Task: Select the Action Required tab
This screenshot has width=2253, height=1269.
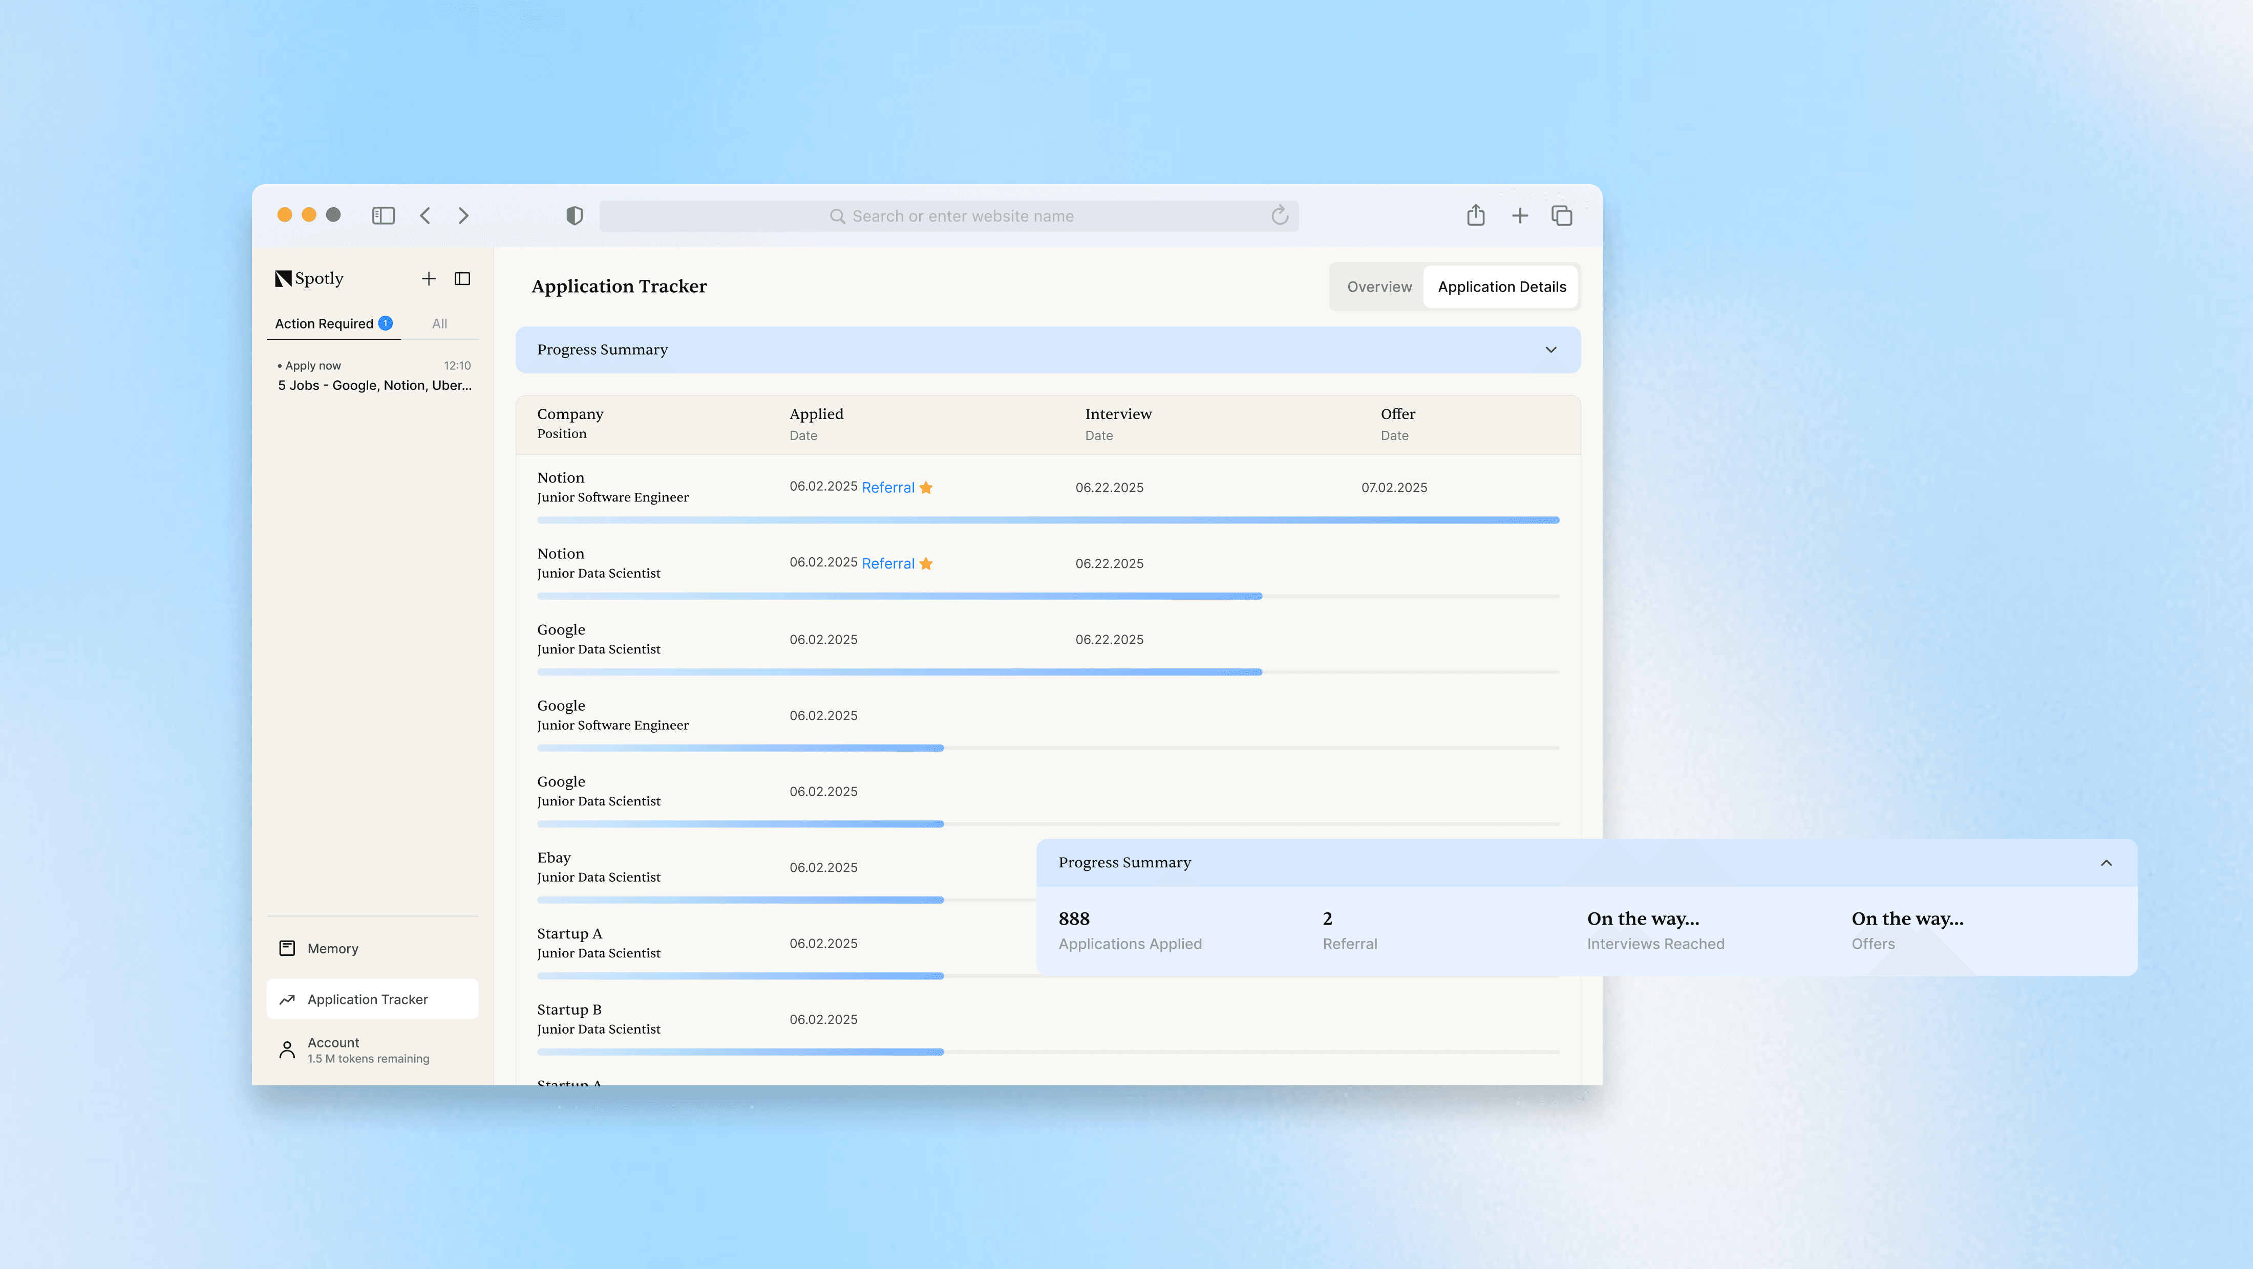Action: 325,323
